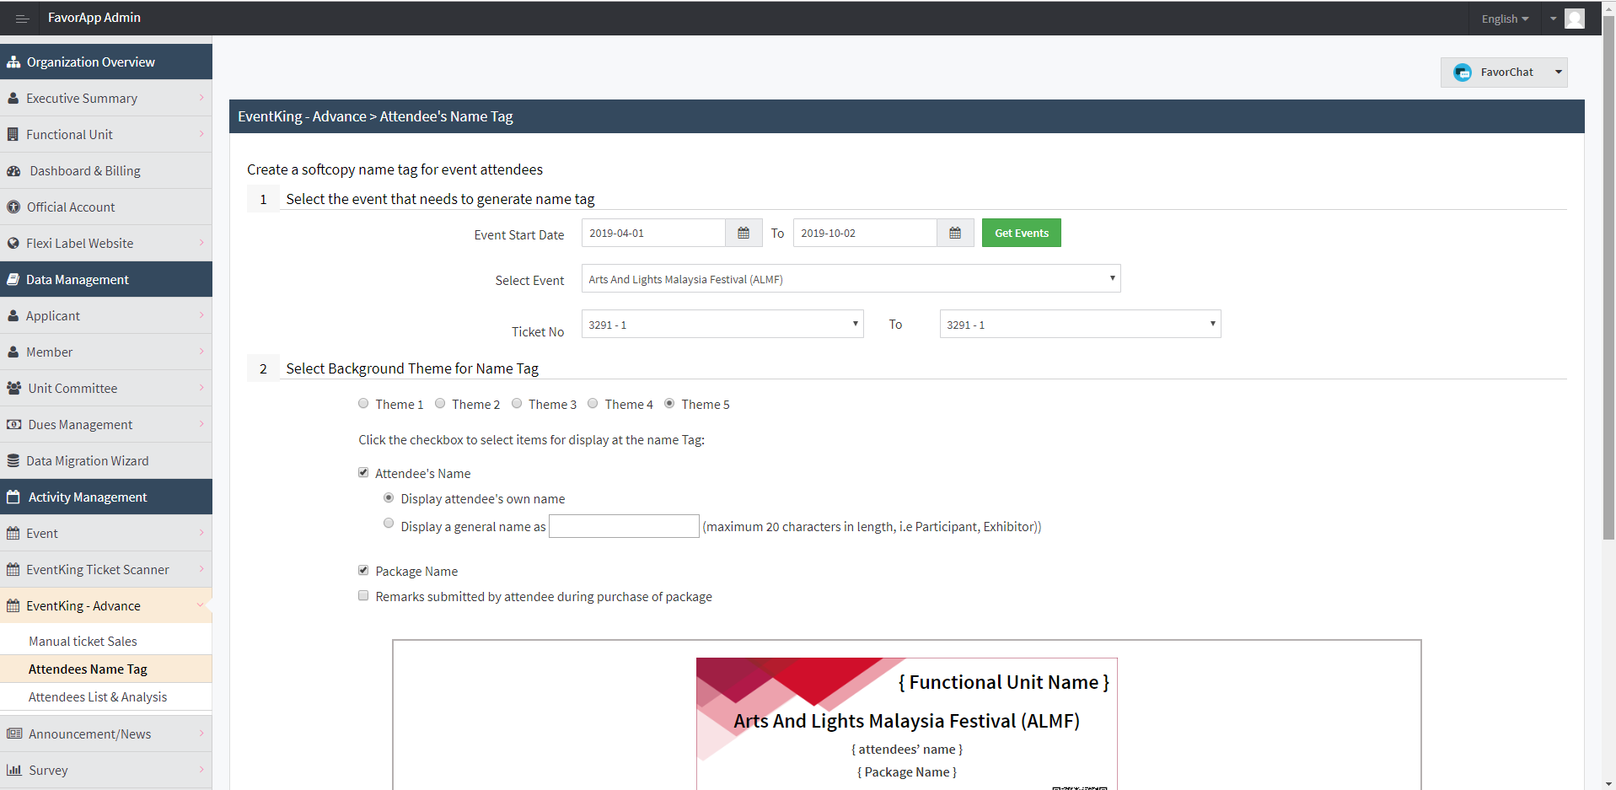The height and width of the screenshot is (790, 1616).
Task: Click the hamburger menu icon in header
Action: pyautogui.click(x=22, y=19)
